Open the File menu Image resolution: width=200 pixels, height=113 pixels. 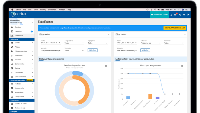pyautogui.click(x=25, y=10)
